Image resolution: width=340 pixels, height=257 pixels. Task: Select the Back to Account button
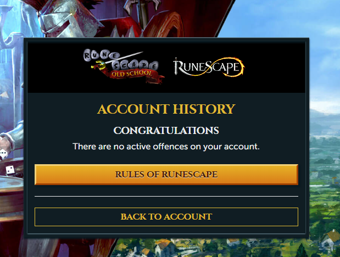pos(166,217)
